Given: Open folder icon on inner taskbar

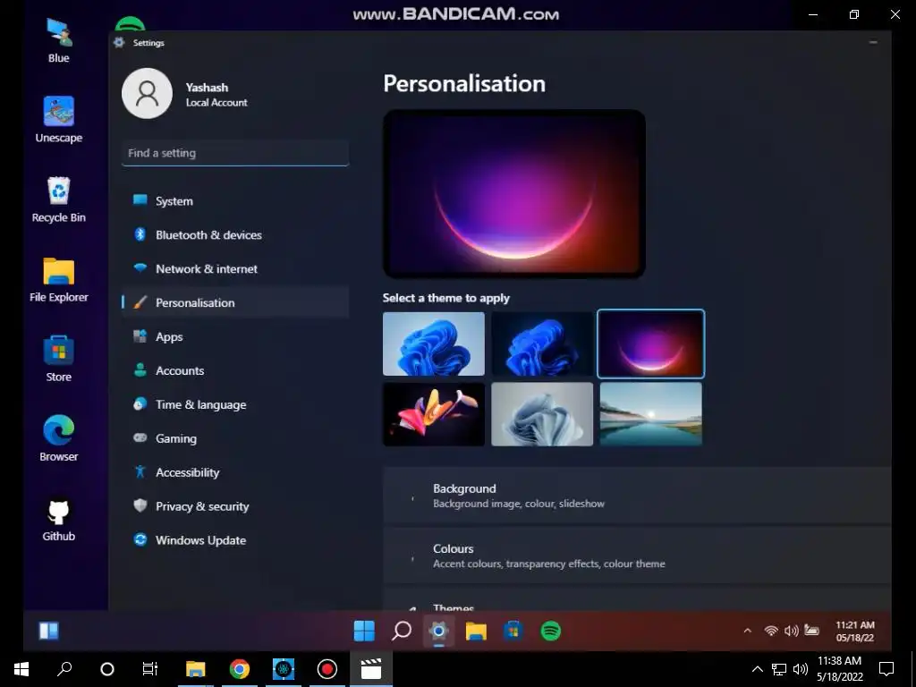Looking at the screenshot, I should [x=476, y=631].
